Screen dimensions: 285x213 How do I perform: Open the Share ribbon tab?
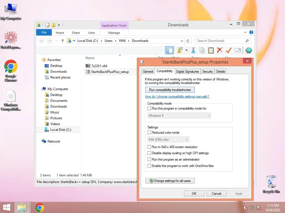(x=76, y=33)
